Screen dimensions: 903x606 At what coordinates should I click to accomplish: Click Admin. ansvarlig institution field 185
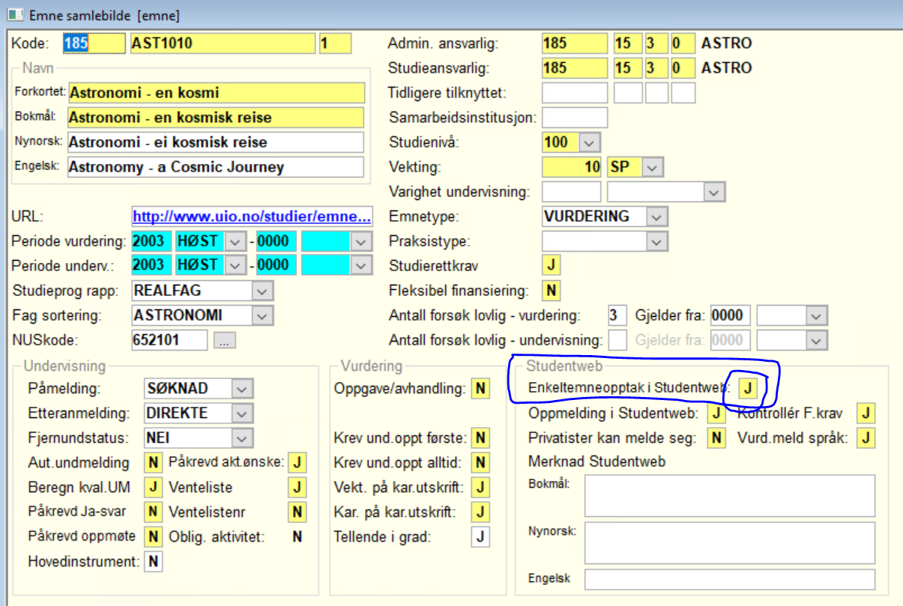575,43
